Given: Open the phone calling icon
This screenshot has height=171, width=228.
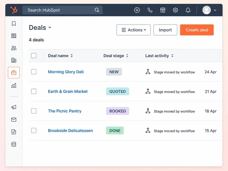Looking at the screenshot, I should click(150, 10).
